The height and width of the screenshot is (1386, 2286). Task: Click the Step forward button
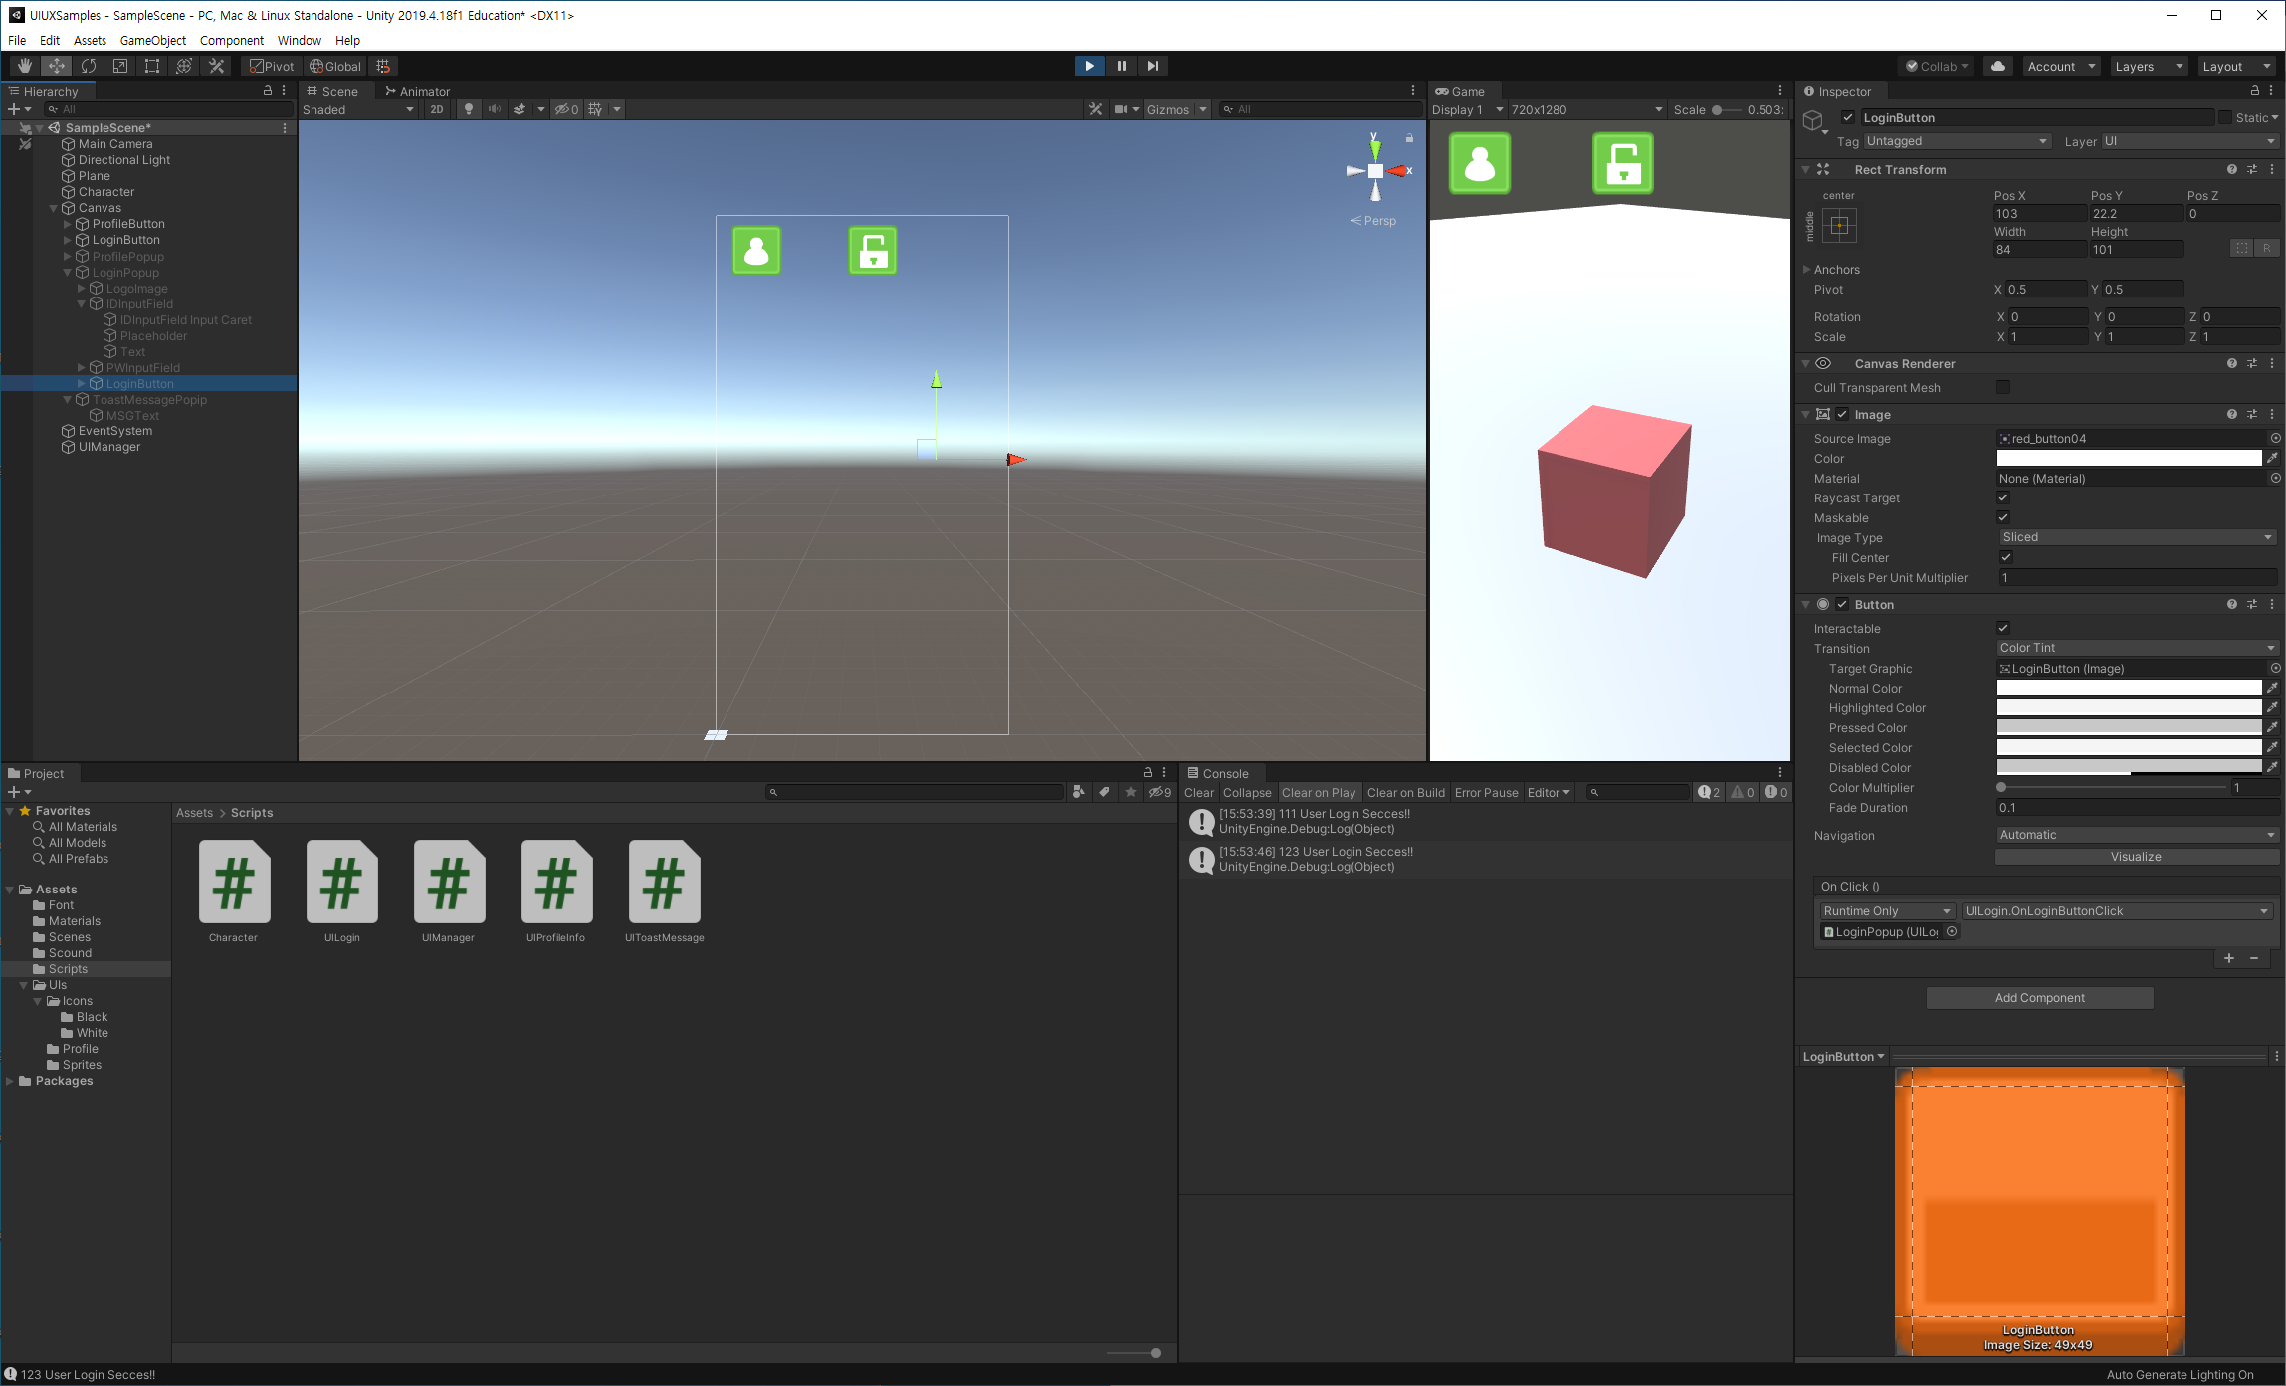tap(1152, 66)
